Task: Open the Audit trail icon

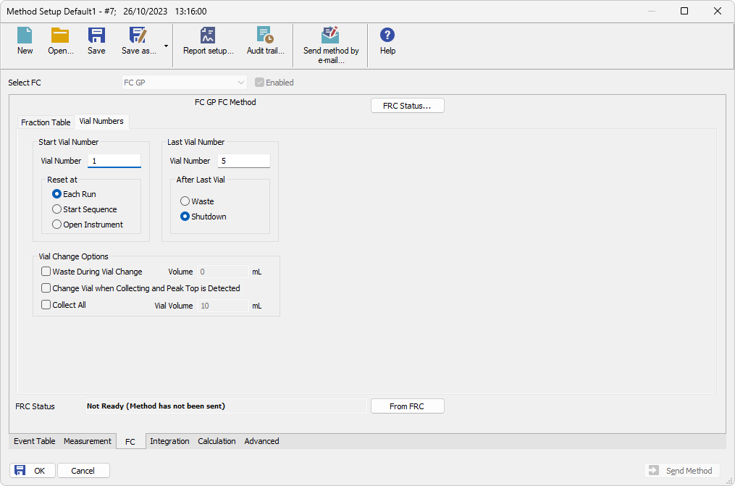Action: (265, 35)
